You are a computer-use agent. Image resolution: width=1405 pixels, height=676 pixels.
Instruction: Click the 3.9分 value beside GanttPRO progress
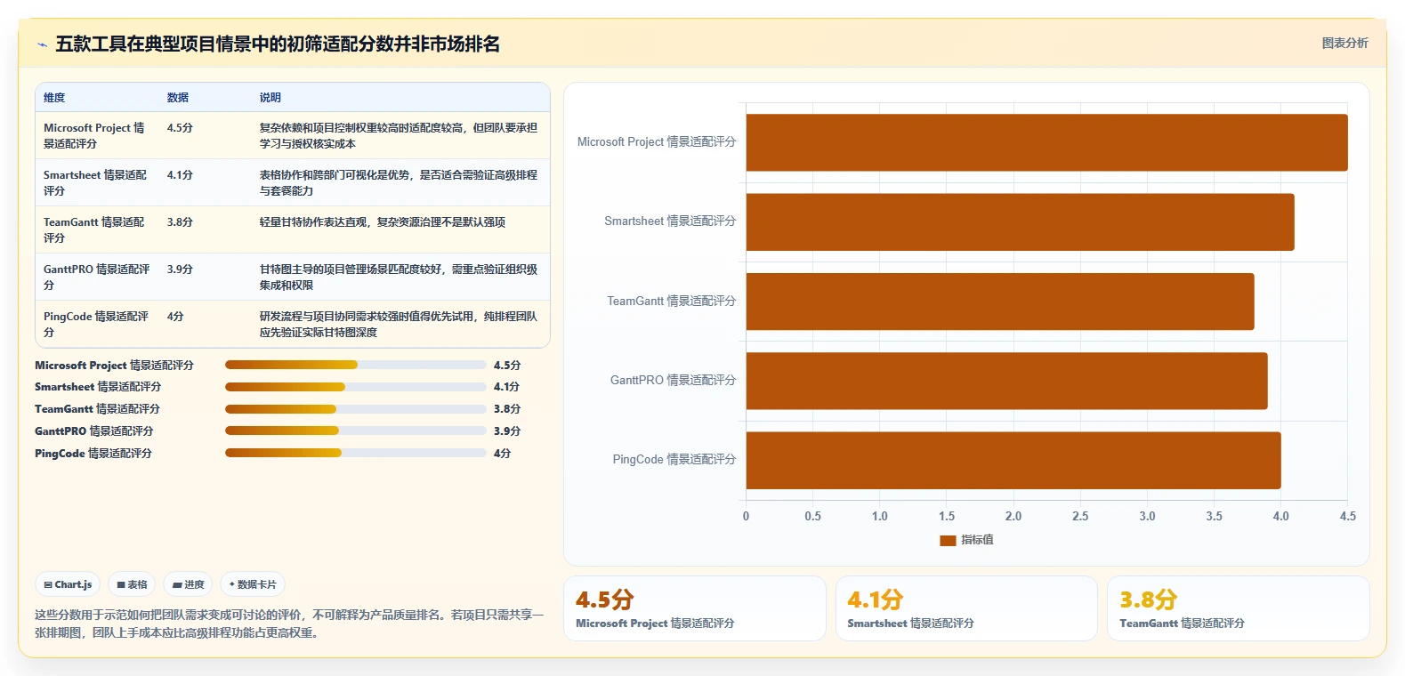coord(507,431)
